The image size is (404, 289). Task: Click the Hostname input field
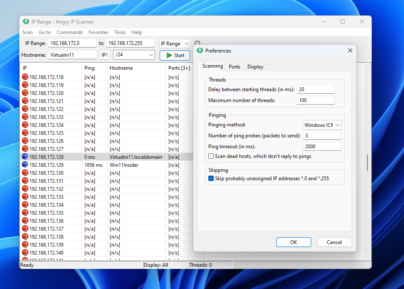pos(72,55)
